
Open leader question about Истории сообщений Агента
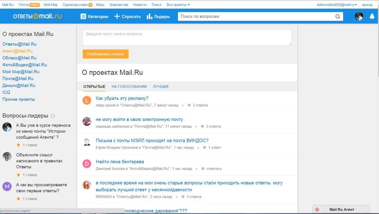(x=43, y=131)
